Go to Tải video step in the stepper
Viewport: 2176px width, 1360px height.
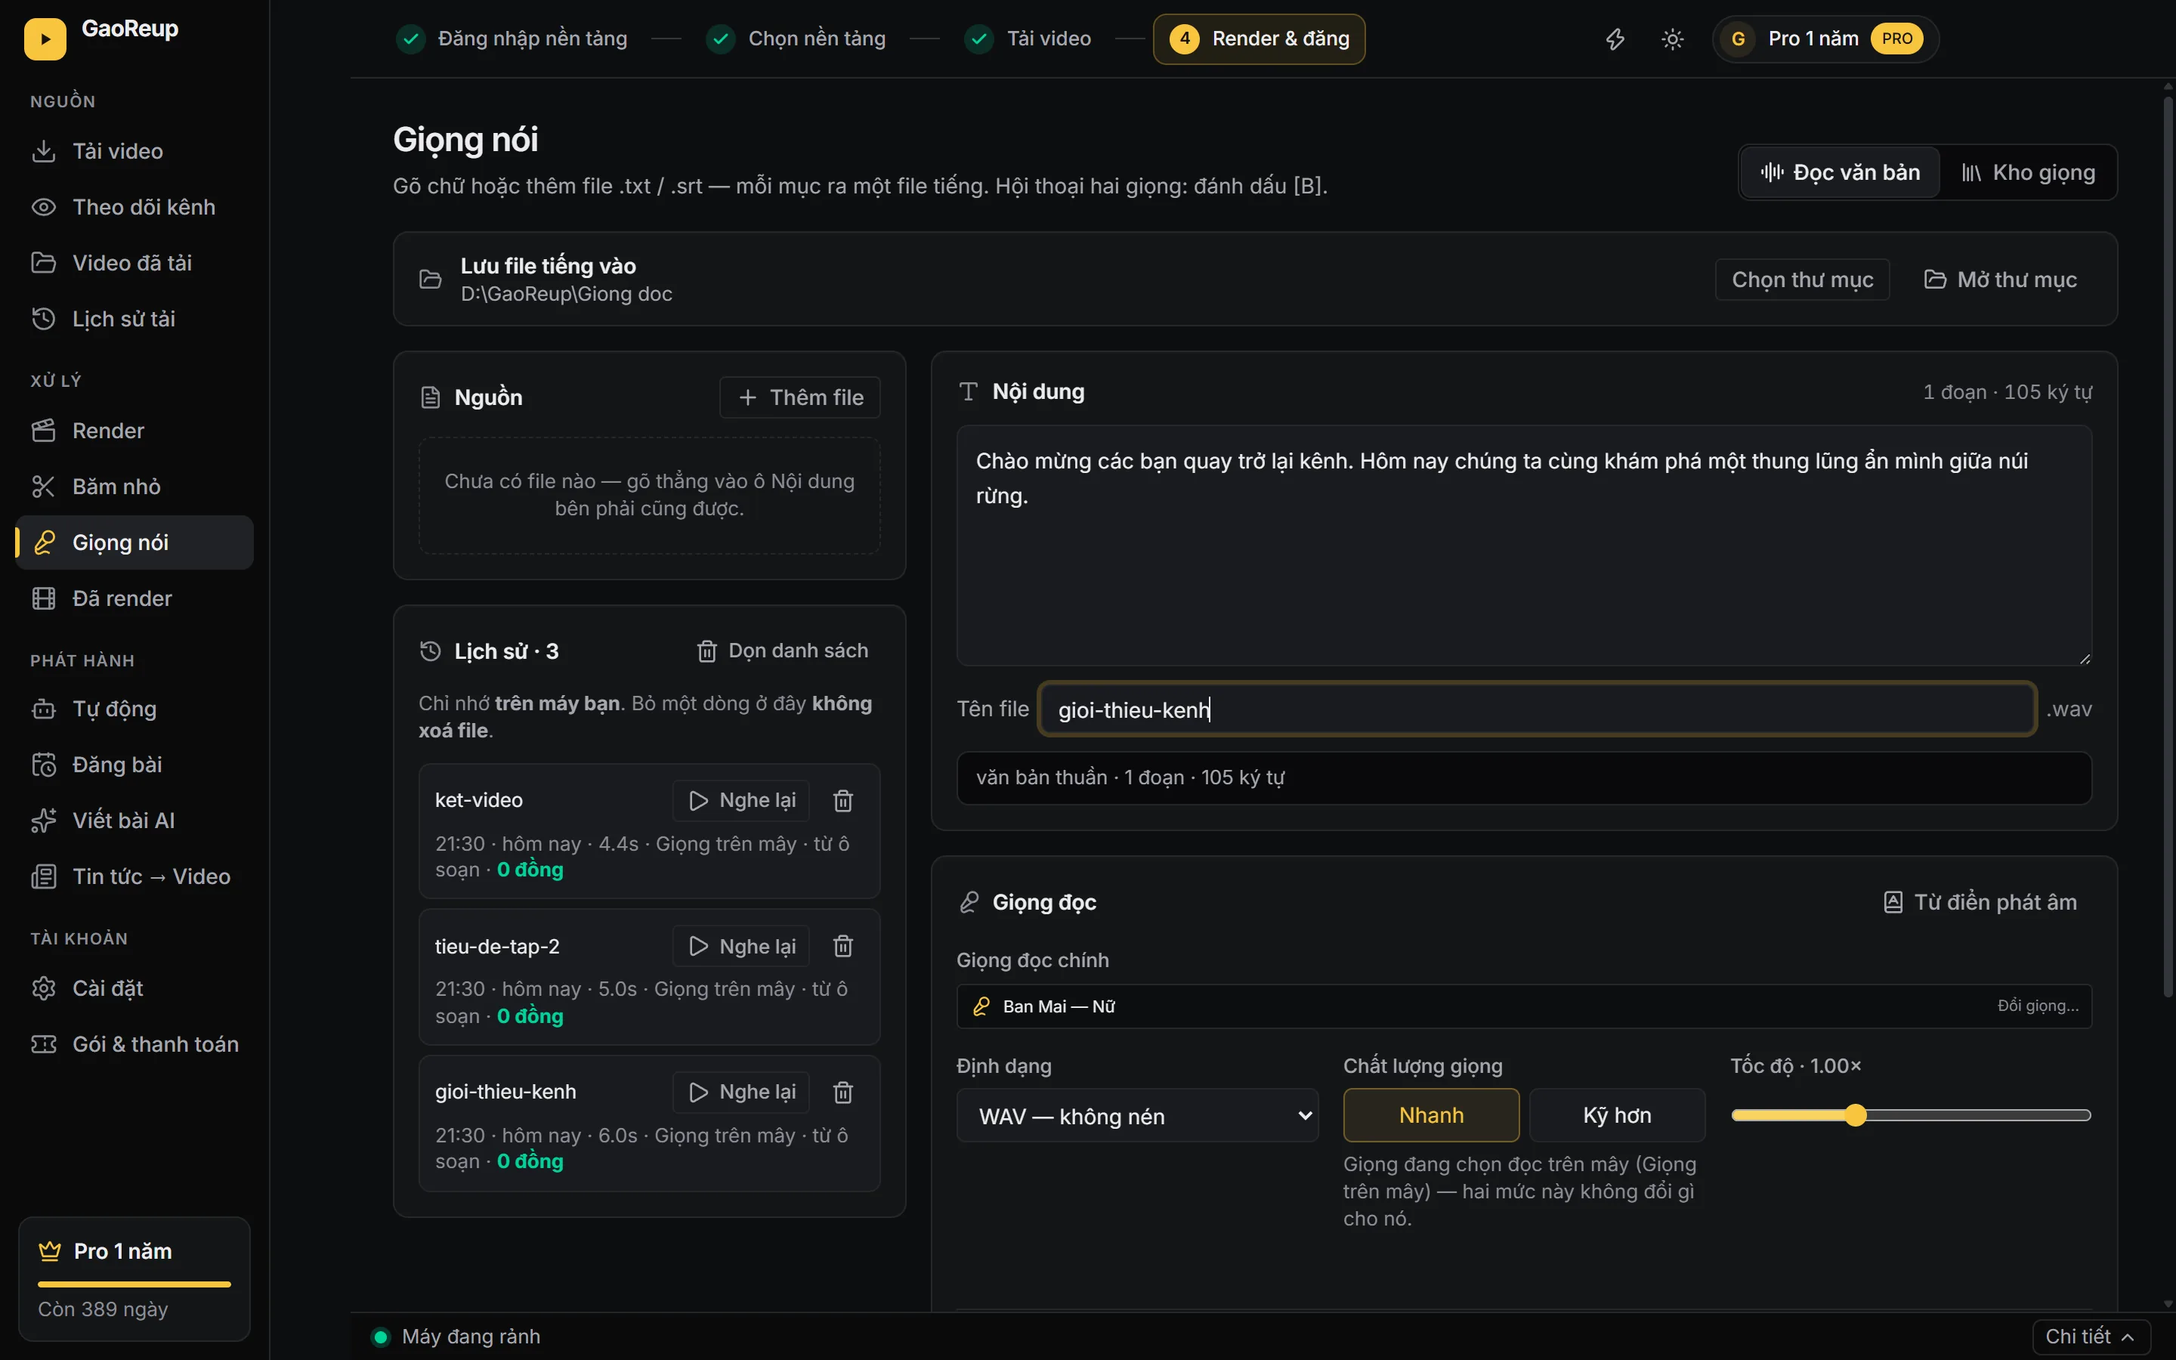pyautogui.click(x=1027, y=39)
